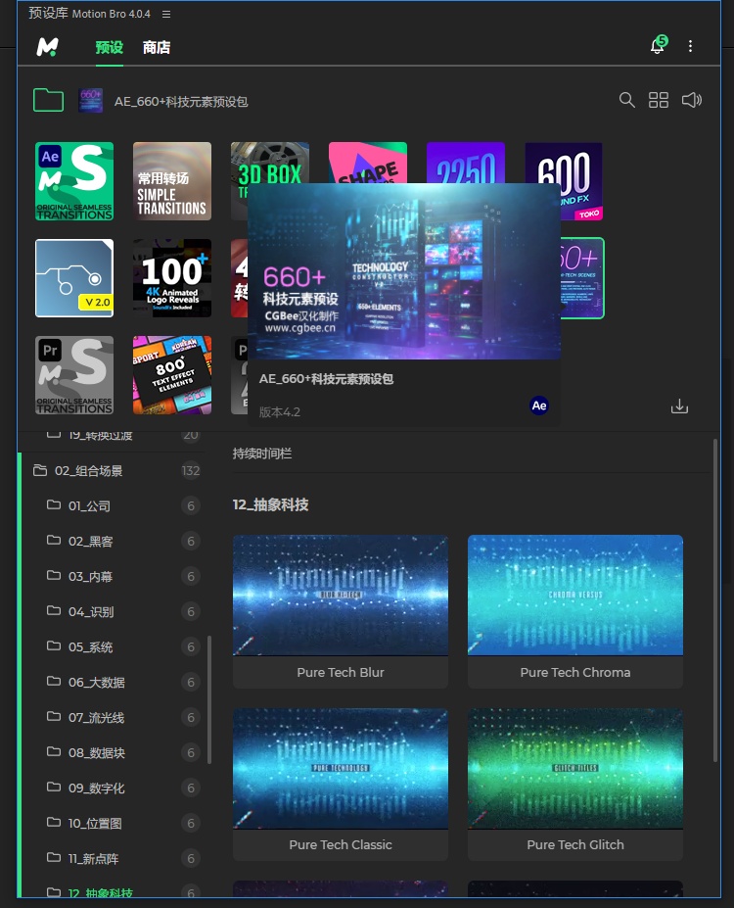Click the Pure Tech Blur label
The height and width of the screenshot is (908, 734).
[x=341, y=672]
